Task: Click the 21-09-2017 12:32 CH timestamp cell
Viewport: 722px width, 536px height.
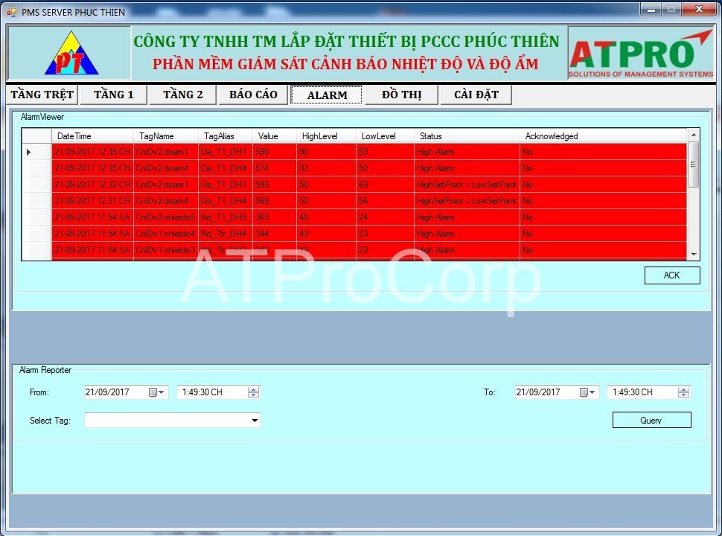Action: (92, 185)
